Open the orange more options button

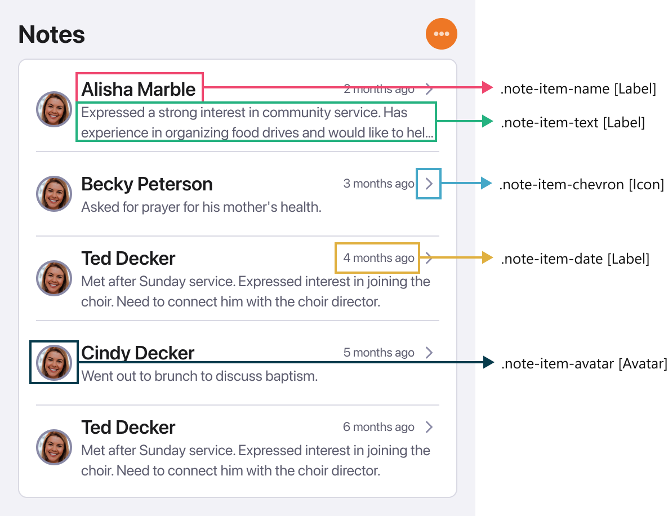[442, 34]
